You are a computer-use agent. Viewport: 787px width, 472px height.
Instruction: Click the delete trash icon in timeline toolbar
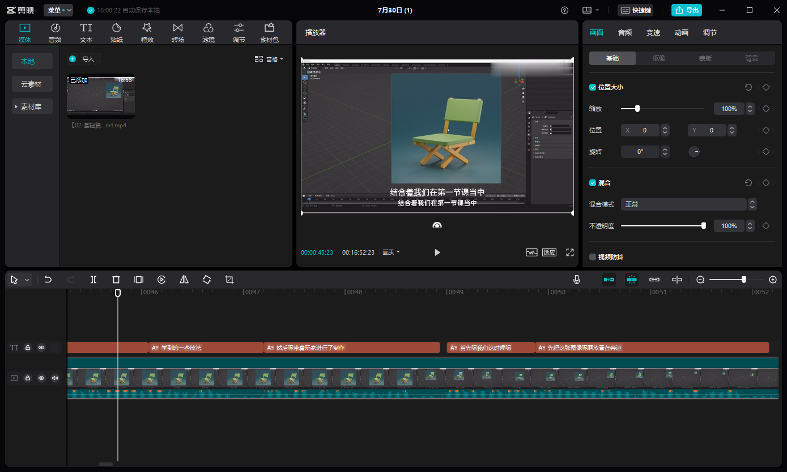116,280
